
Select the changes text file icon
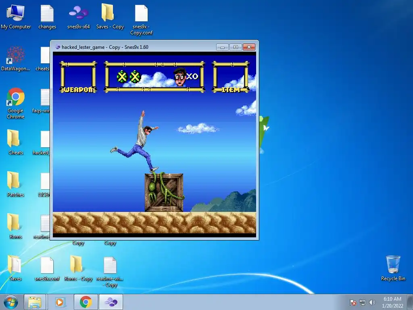pyautogui.click(x=47, y=16)
